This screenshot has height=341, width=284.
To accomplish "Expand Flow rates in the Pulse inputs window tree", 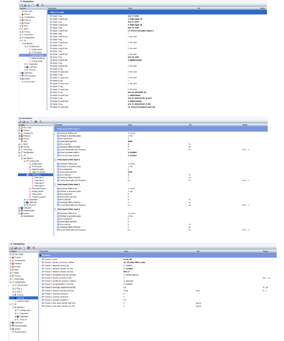I will click(19, 127).
